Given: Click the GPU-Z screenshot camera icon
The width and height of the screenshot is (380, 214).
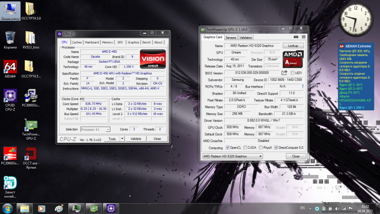Looking at the screenshot, I should (296, 37).
